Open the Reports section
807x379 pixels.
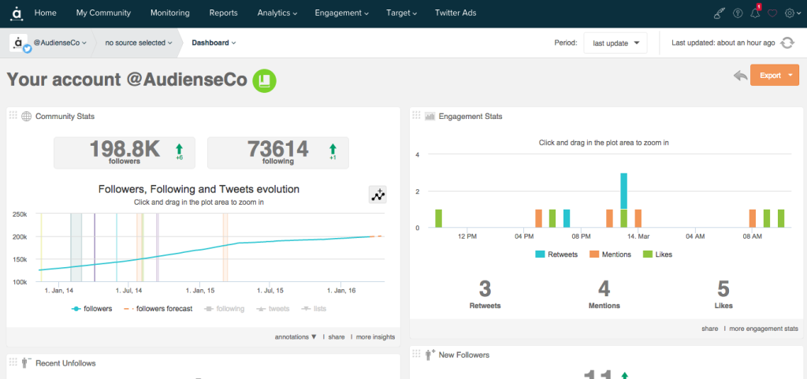(223, 13)
